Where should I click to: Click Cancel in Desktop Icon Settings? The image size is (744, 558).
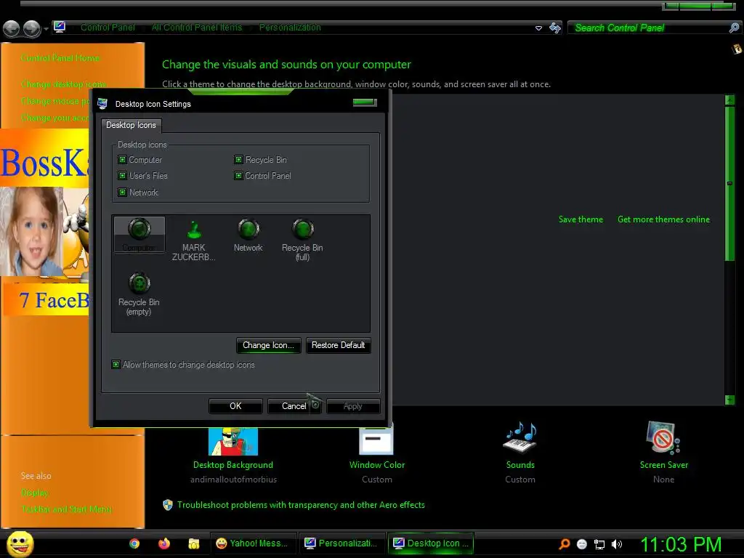(x=294, y=406)
